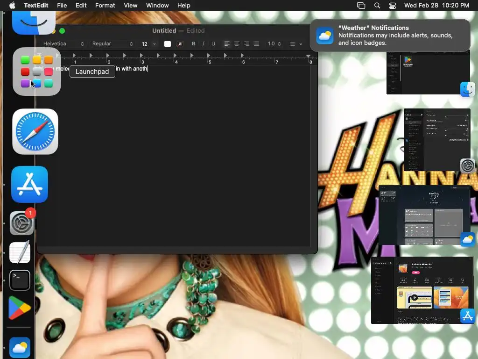Click the date and time display
The height and width of the screenshot is (359, 478).
(x=436, y=6)
